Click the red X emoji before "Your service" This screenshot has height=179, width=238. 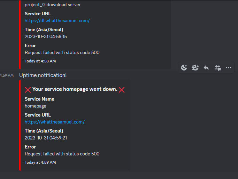[28, 90]
